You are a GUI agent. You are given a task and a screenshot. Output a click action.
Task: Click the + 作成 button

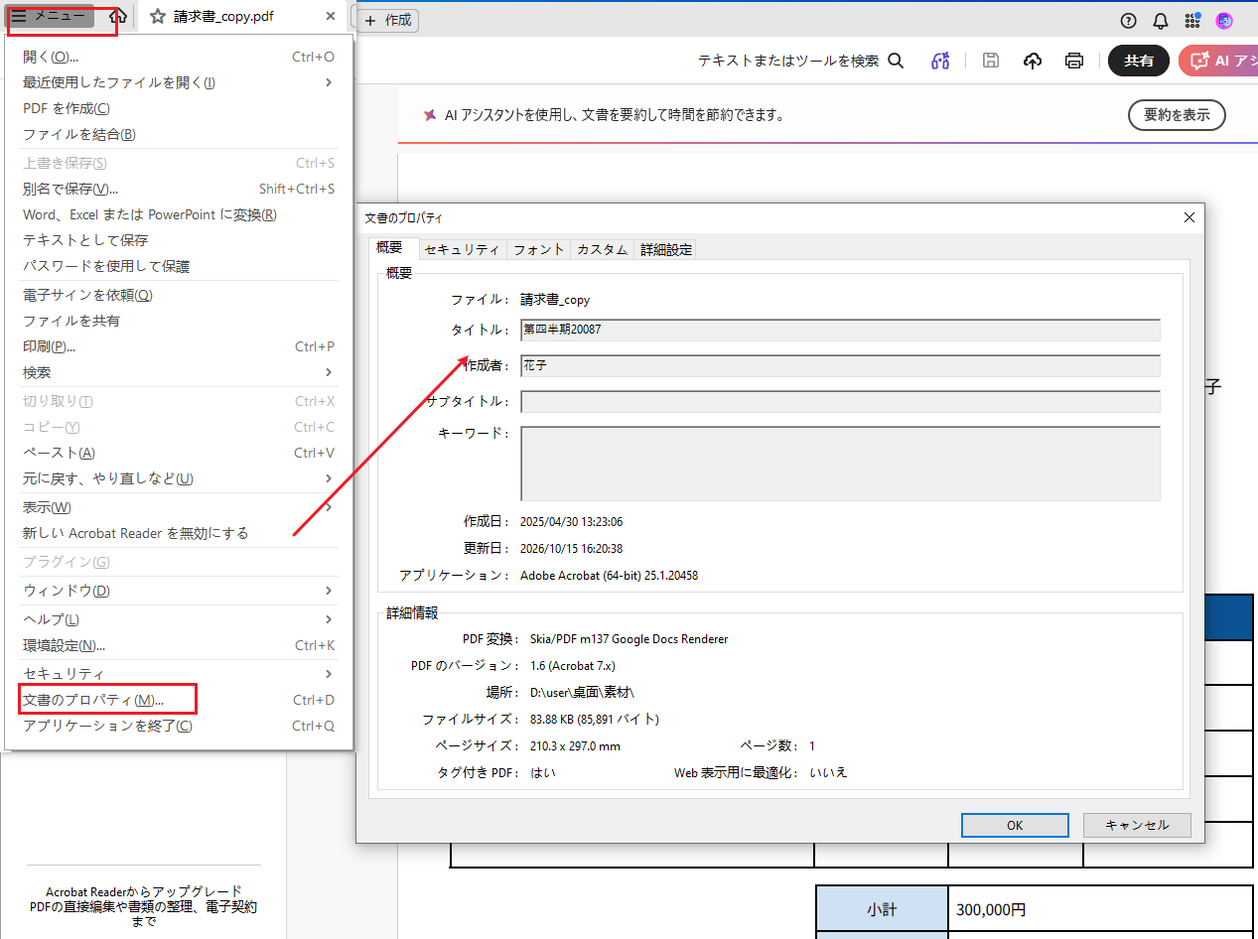click(x=387, y=20)
